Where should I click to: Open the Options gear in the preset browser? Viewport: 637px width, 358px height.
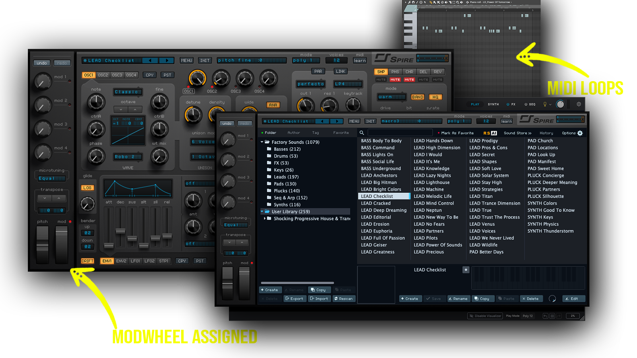[580, 133]
